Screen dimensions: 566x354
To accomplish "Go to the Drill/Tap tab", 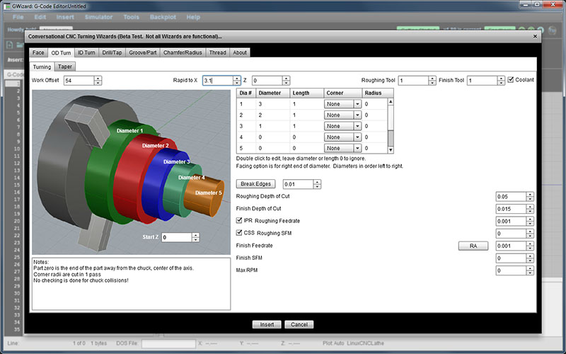I will coord(112,52).
